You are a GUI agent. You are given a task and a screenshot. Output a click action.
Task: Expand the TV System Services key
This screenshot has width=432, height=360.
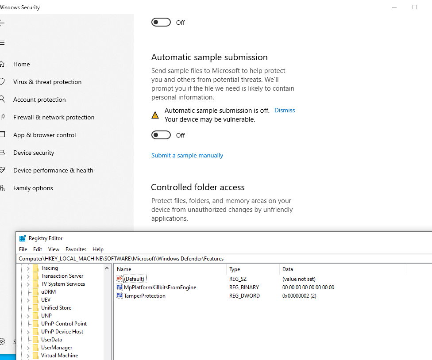(x=28, y=284)
